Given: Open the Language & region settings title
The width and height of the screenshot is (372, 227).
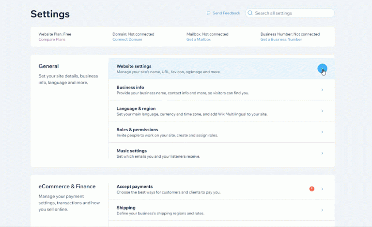Looking at the screenshot, I should click(x=136, y=108).
